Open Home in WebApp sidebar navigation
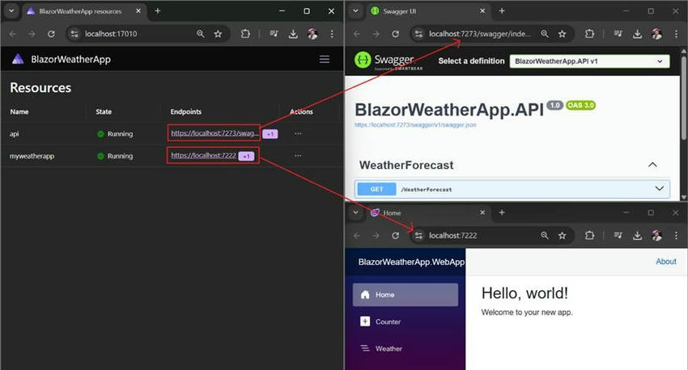 click(x=406, y=295)
